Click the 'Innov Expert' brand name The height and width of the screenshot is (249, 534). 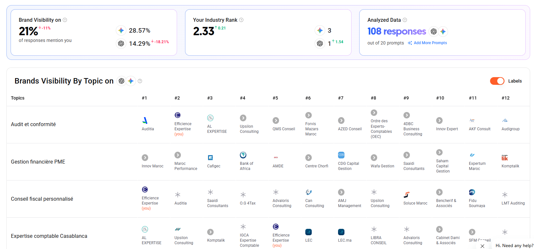tap(447, 129)
